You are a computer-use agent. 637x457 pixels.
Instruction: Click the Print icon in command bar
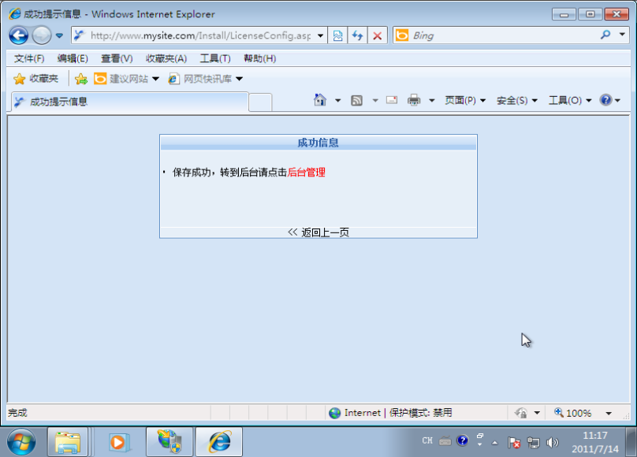click(414, 100)
